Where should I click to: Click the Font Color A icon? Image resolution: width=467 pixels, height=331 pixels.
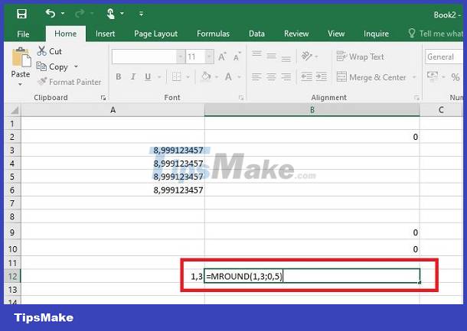228,76
